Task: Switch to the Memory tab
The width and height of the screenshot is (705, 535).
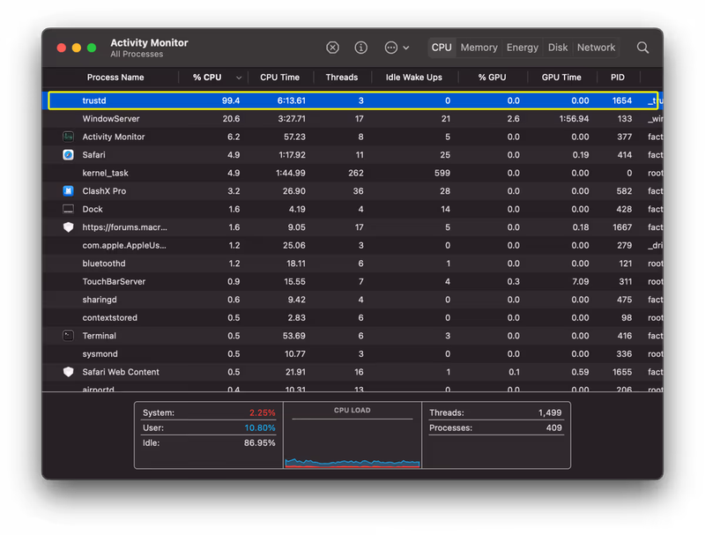Action: tap(479, 48)
